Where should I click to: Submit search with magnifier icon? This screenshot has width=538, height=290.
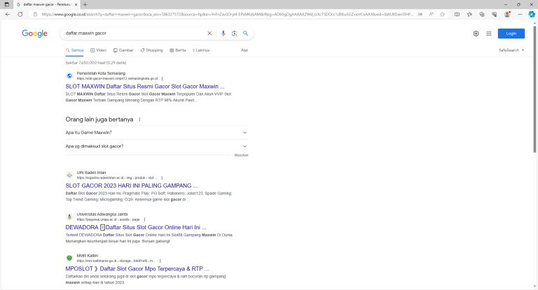[245, 34]
